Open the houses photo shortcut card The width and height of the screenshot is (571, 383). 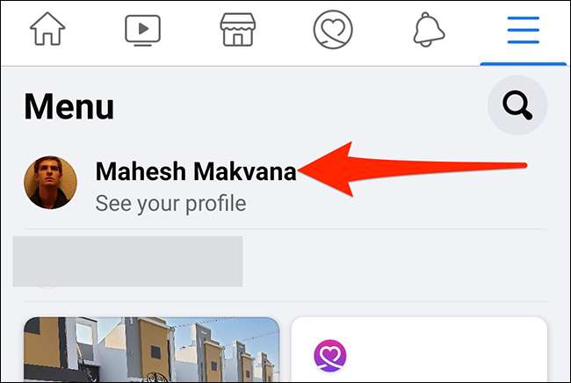151,350
